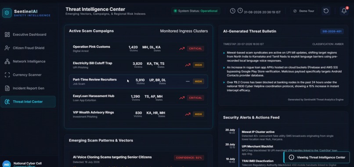Click System Status Operational pill
Screen dimensions: 354x167
(196, 11)
